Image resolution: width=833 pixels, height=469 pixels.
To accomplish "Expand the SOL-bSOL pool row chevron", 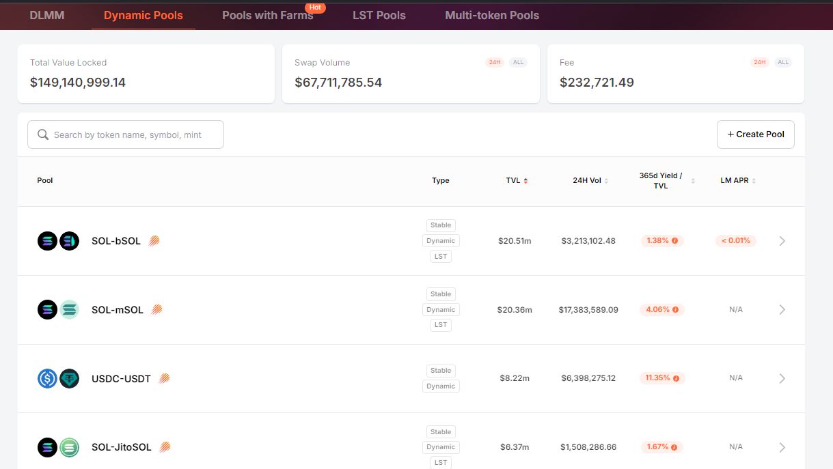I will coord(782,241).
